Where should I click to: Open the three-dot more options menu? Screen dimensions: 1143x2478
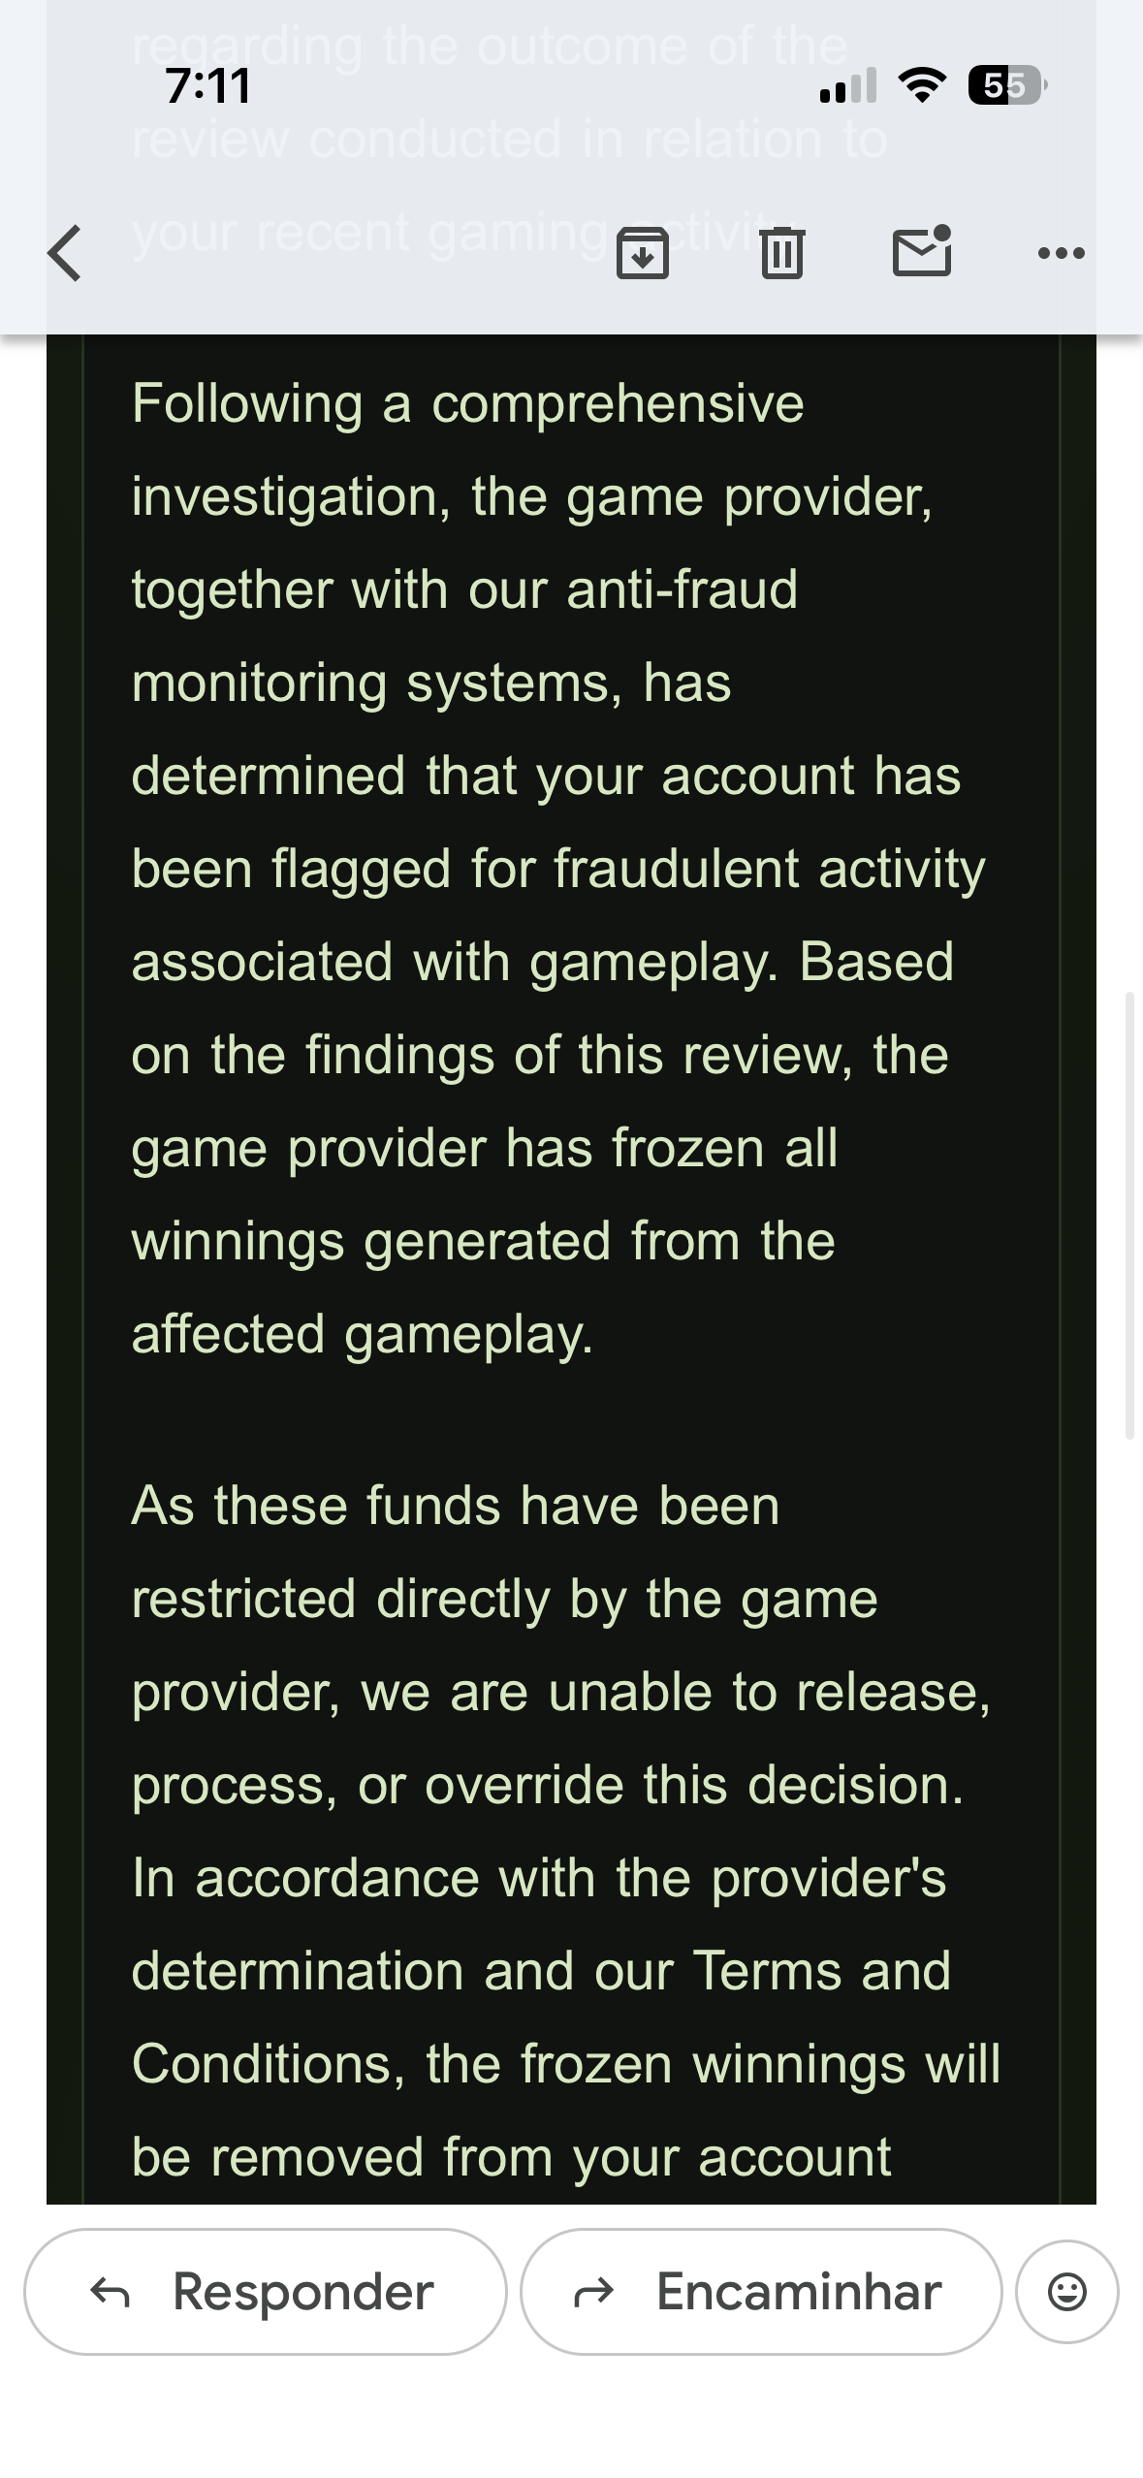(1062, 254)
